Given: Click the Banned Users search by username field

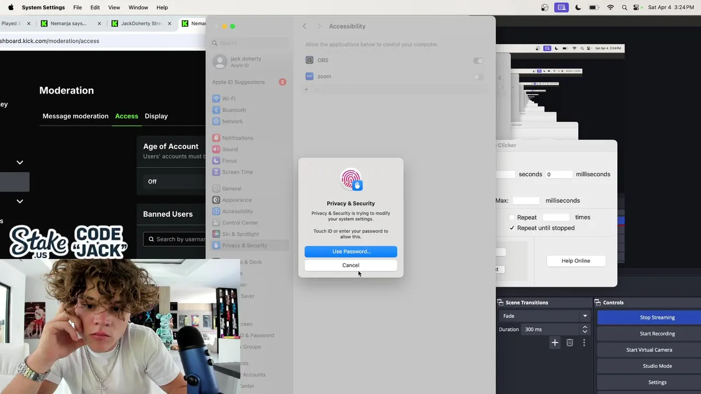Looking at the screenshot, I should pos(175,239).
